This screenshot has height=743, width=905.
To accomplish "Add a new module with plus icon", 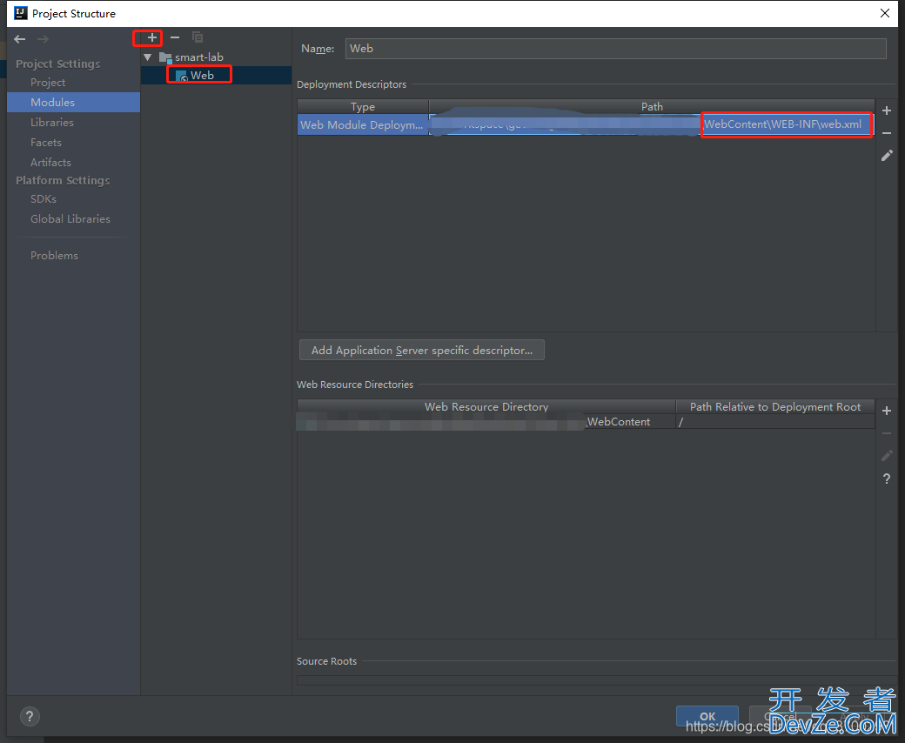I will [x=151, y=38].
